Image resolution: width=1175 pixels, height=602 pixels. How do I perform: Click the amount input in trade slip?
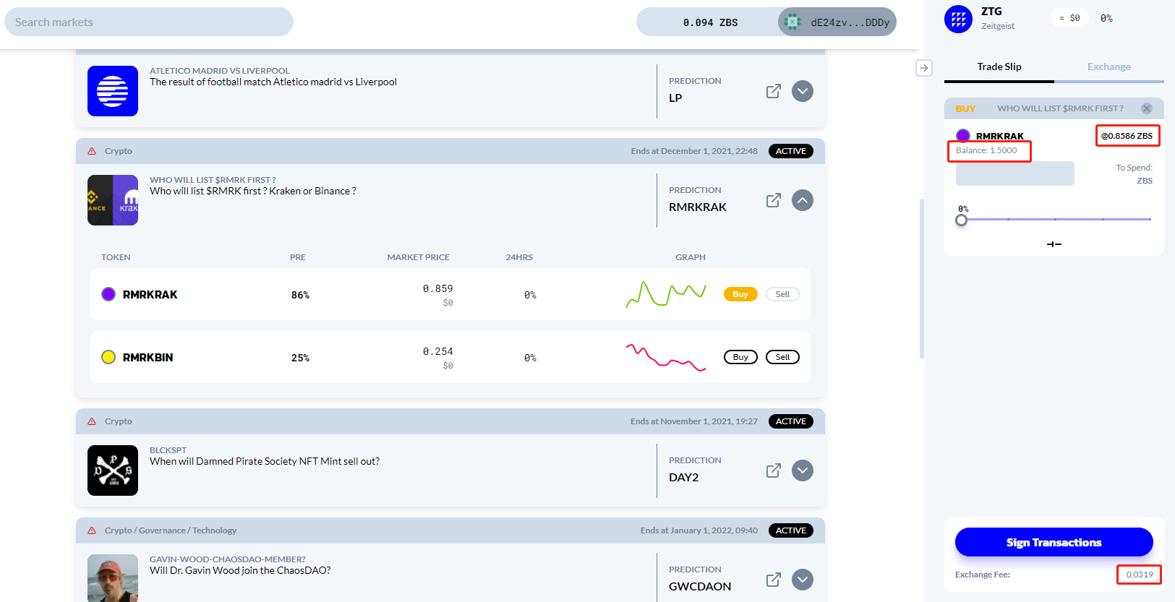point(1015,173)
